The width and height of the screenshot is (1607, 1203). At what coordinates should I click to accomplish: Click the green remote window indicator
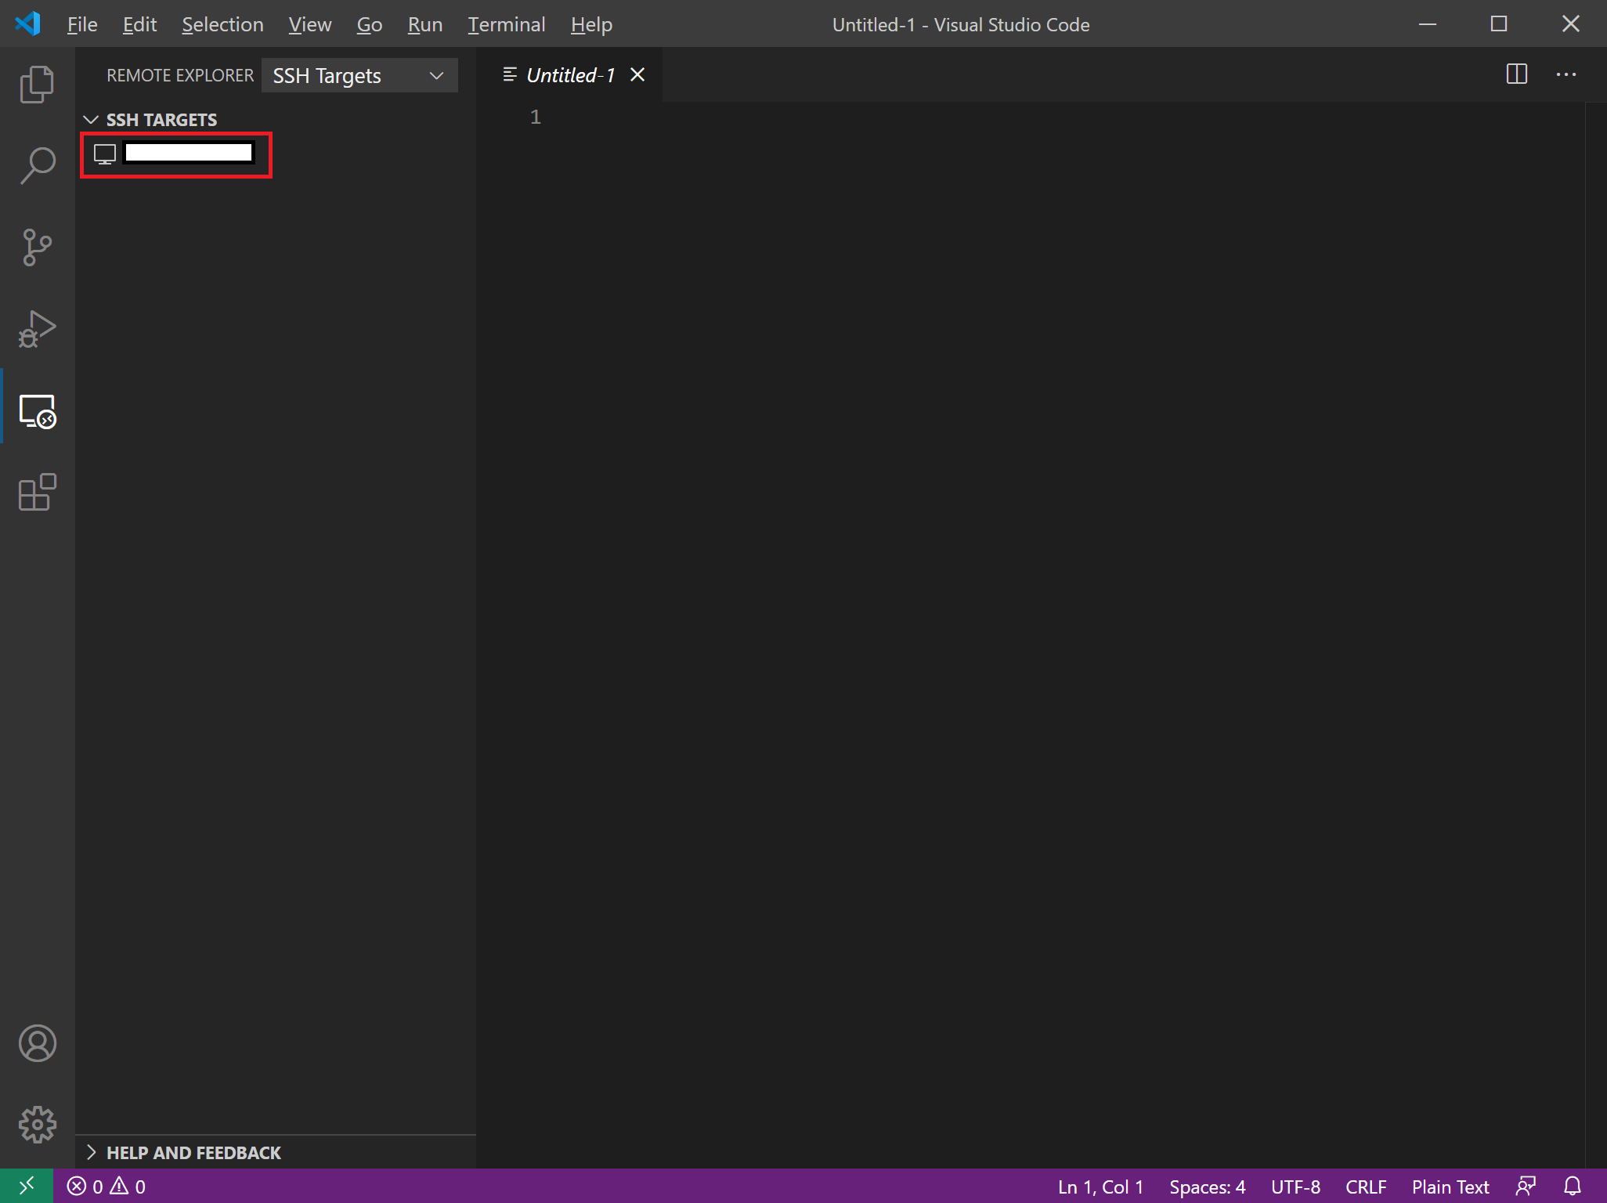pyautogui.click(x=26, y=1186)
